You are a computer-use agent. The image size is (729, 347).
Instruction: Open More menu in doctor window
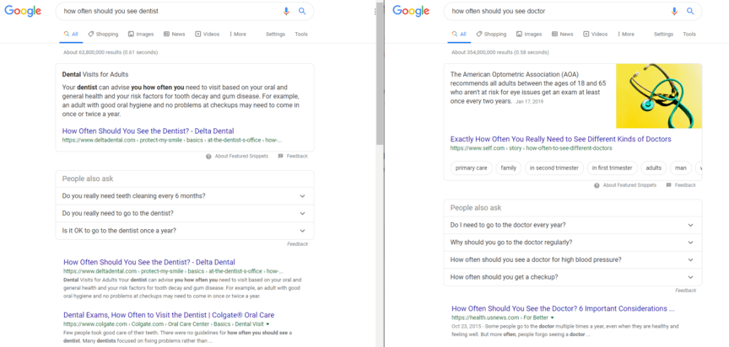point(626,35)
